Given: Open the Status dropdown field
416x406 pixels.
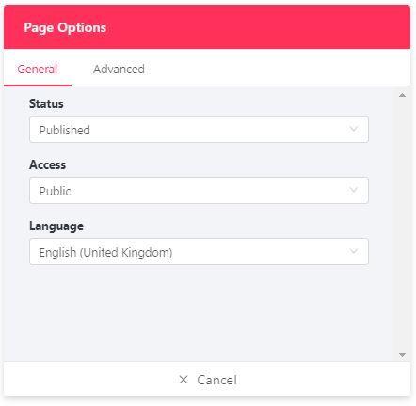Looking at the screenshot, I should tap(199, 130).
